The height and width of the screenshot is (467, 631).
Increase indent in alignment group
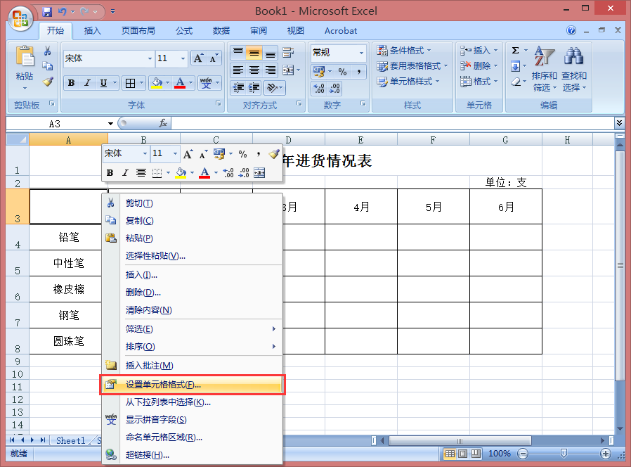[x=254, y=87]
